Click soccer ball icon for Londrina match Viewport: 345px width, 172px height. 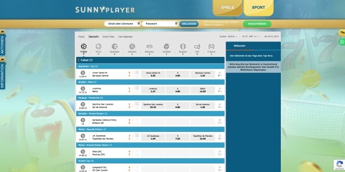click(x=83, y=88)
